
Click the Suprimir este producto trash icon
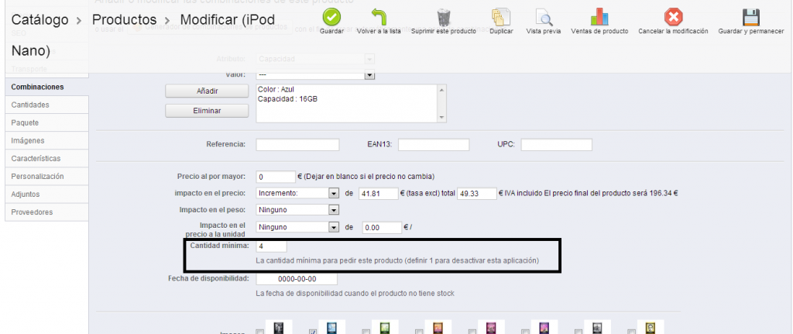tap(444, 17)
